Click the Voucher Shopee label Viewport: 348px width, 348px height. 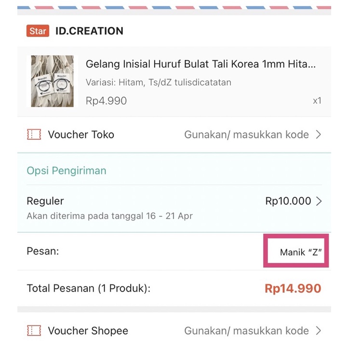pyautogui.click(x=88, y=331)
